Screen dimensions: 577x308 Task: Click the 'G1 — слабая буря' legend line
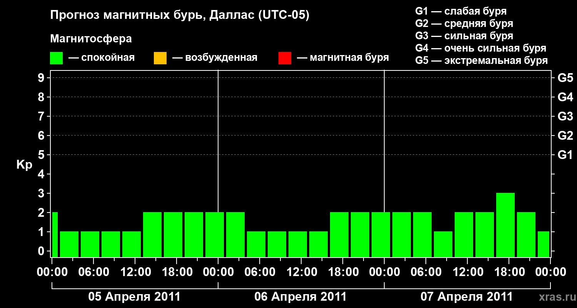click(x=461, y=11)
